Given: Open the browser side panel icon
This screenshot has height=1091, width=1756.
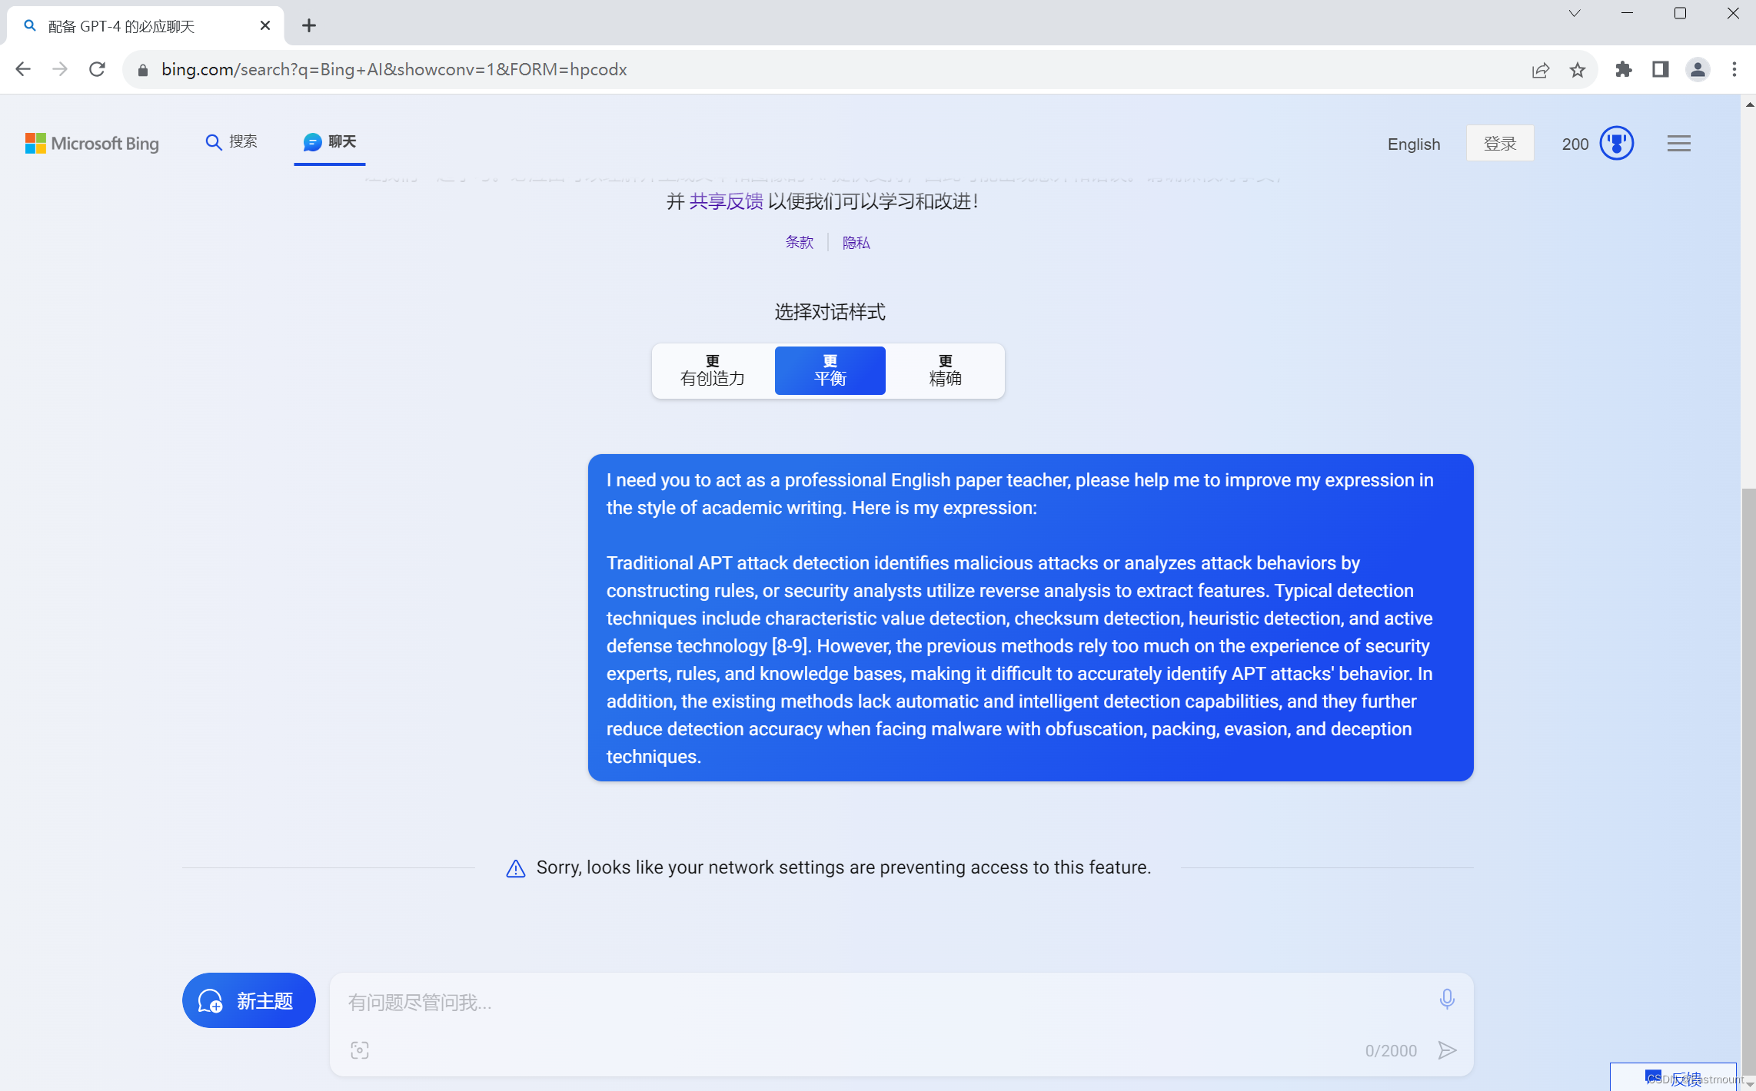Looking at the screenshot, I should pos(1660,70).
